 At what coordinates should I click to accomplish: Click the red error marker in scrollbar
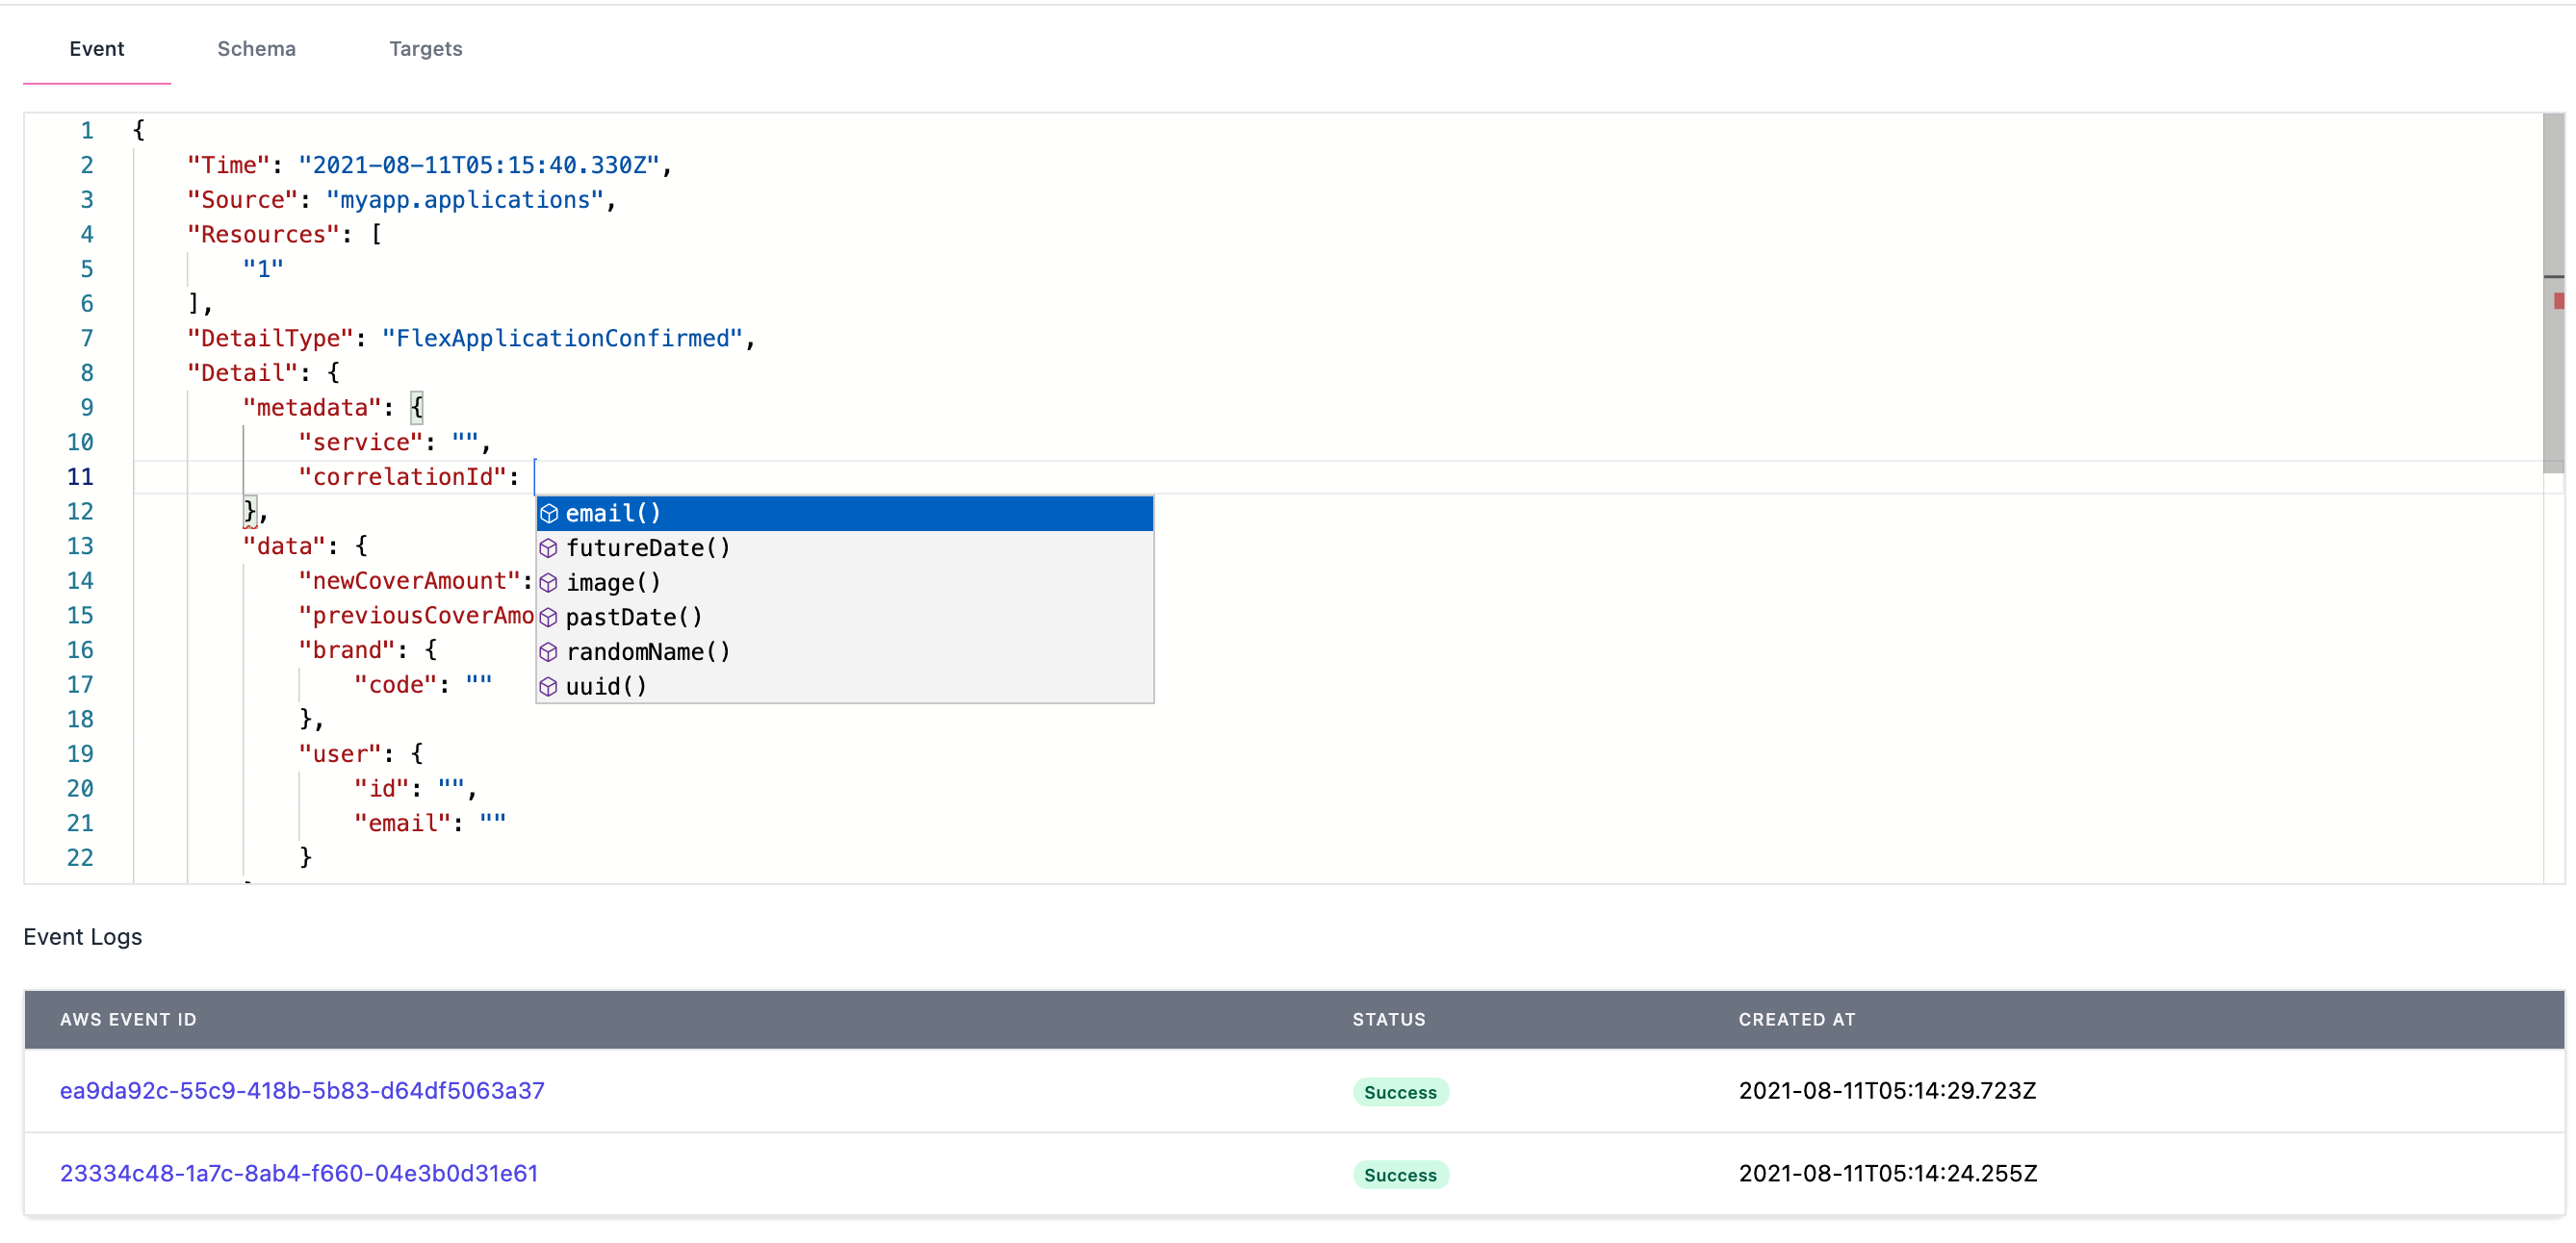coord(2558,301)
